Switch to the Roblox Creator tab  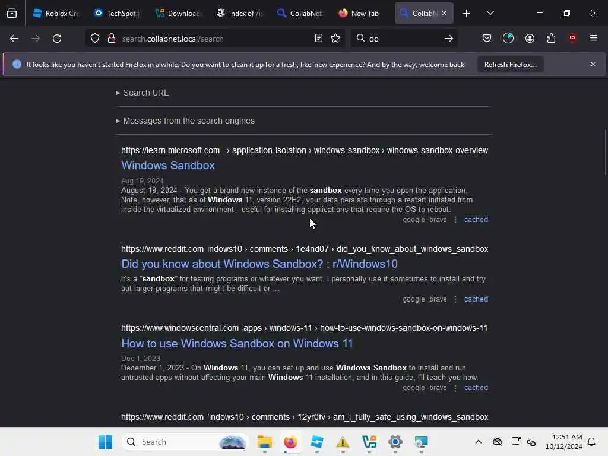coord(56,13)
